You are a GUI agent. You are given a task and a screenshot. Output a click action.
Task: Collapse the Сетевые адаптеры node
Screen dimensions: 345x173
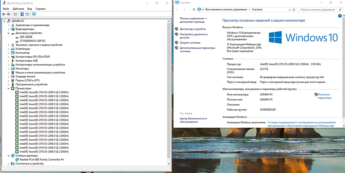pyautogui.click(x=8, y=156)
